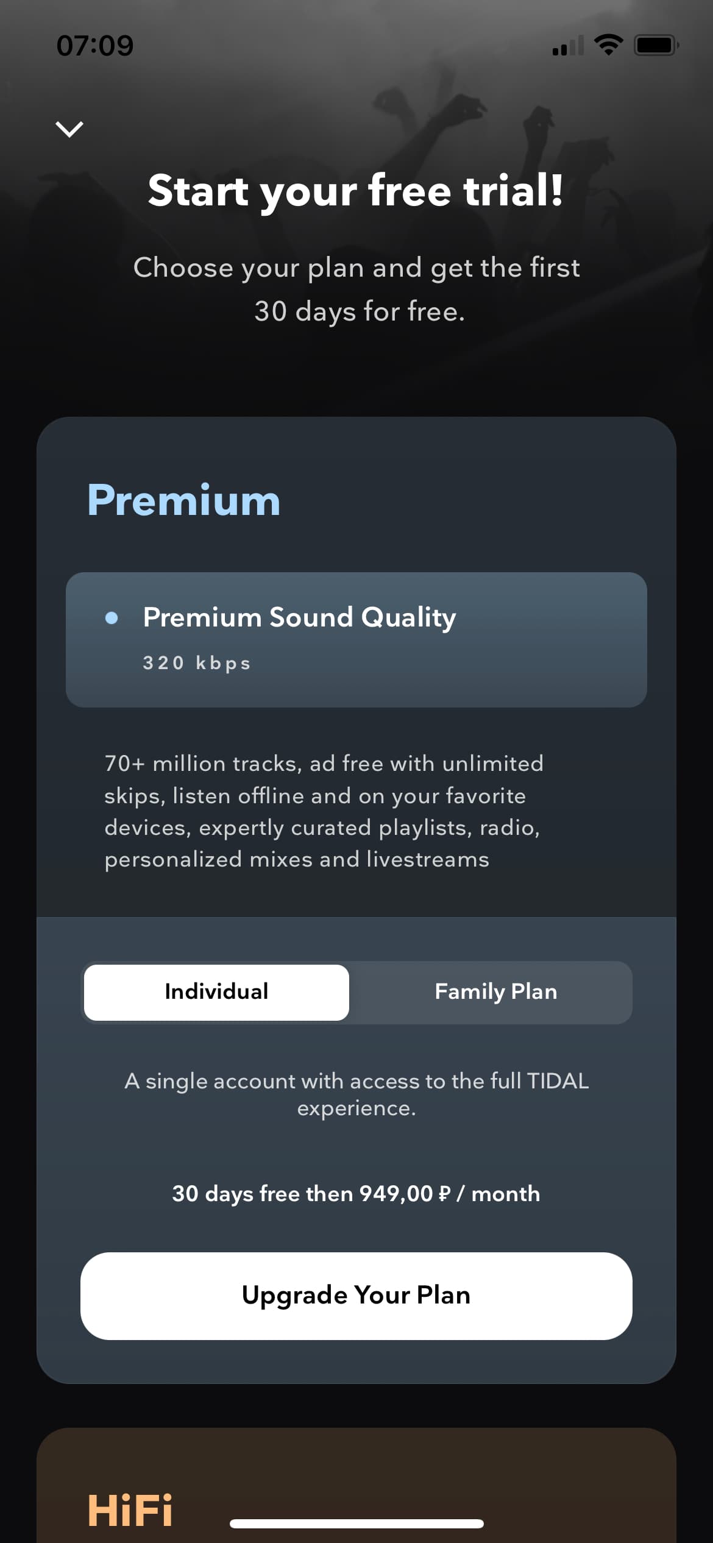The height and width of the screenshot is (1543, 713).
Task: Click the 30 days free price text
Action: (356, 1194)
